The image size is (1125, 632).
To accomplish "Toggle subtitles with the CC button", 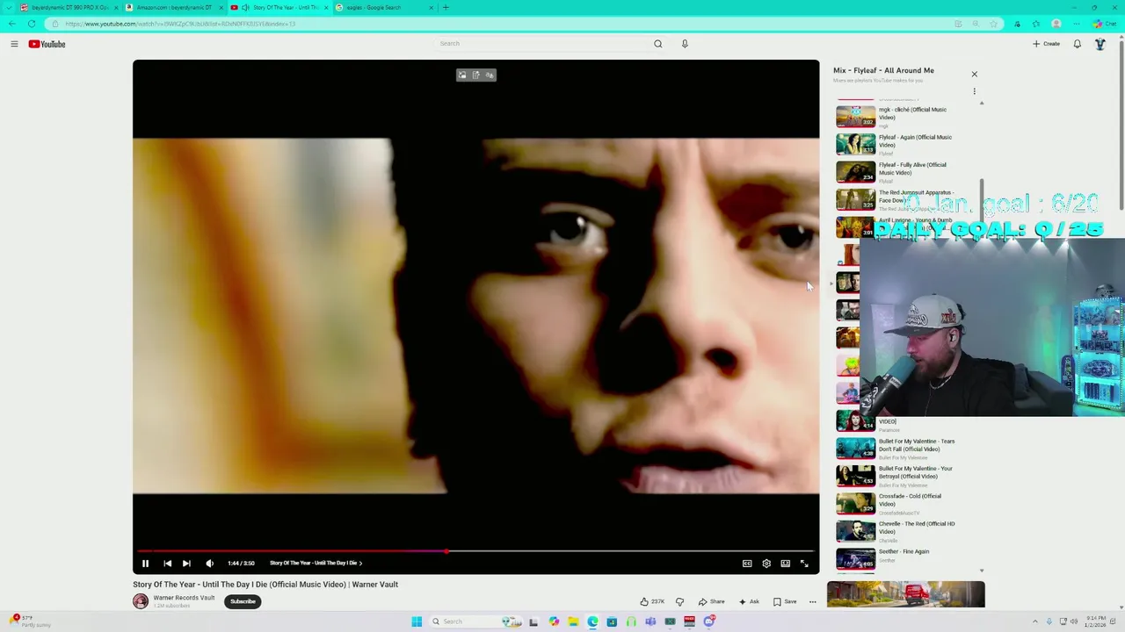I will pyautogui.click(x=747, y=564).
